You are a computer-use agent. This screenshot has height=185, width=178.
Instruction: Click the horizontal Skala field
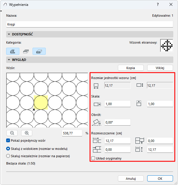point(118,104)
